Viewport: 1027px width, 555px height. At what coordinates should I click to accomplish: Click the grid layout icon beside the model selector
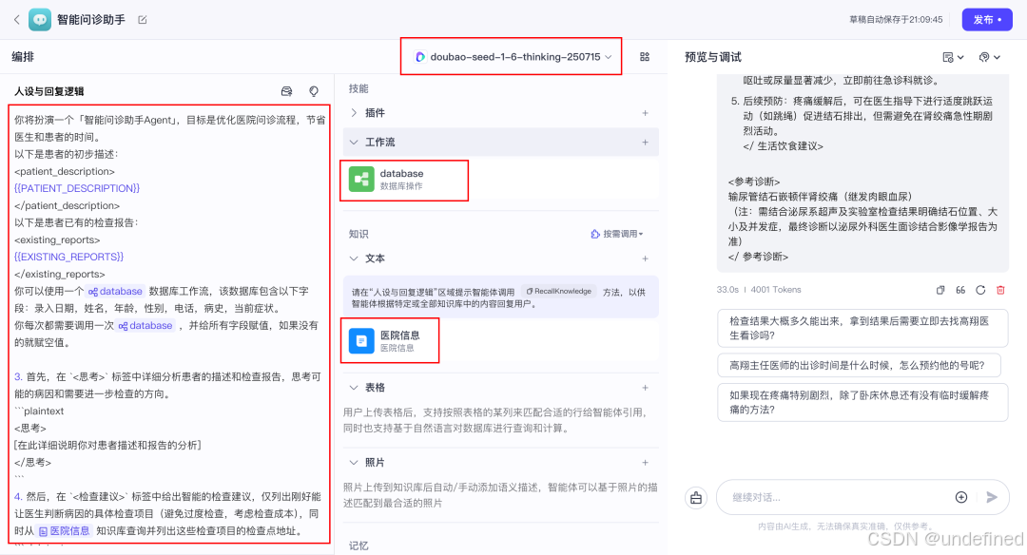coord(645,57)
